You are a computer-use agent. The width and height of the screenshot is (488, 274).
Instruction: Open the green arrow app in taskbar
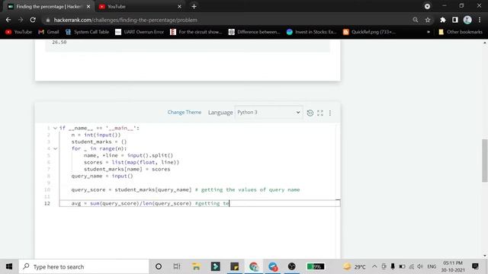[x=215, y=266]
